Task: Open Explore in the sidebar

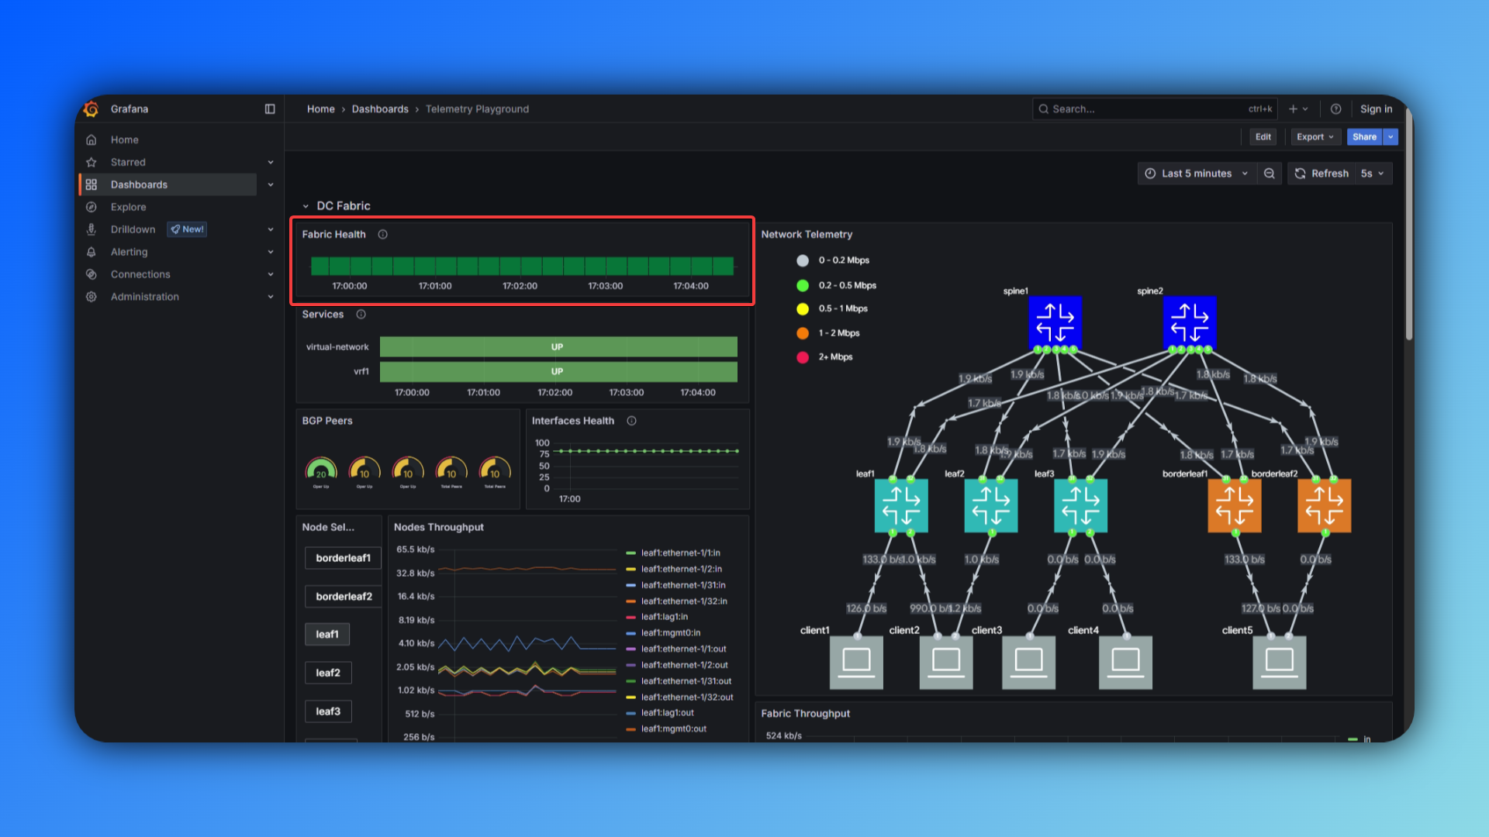Action: pos(128,207)
